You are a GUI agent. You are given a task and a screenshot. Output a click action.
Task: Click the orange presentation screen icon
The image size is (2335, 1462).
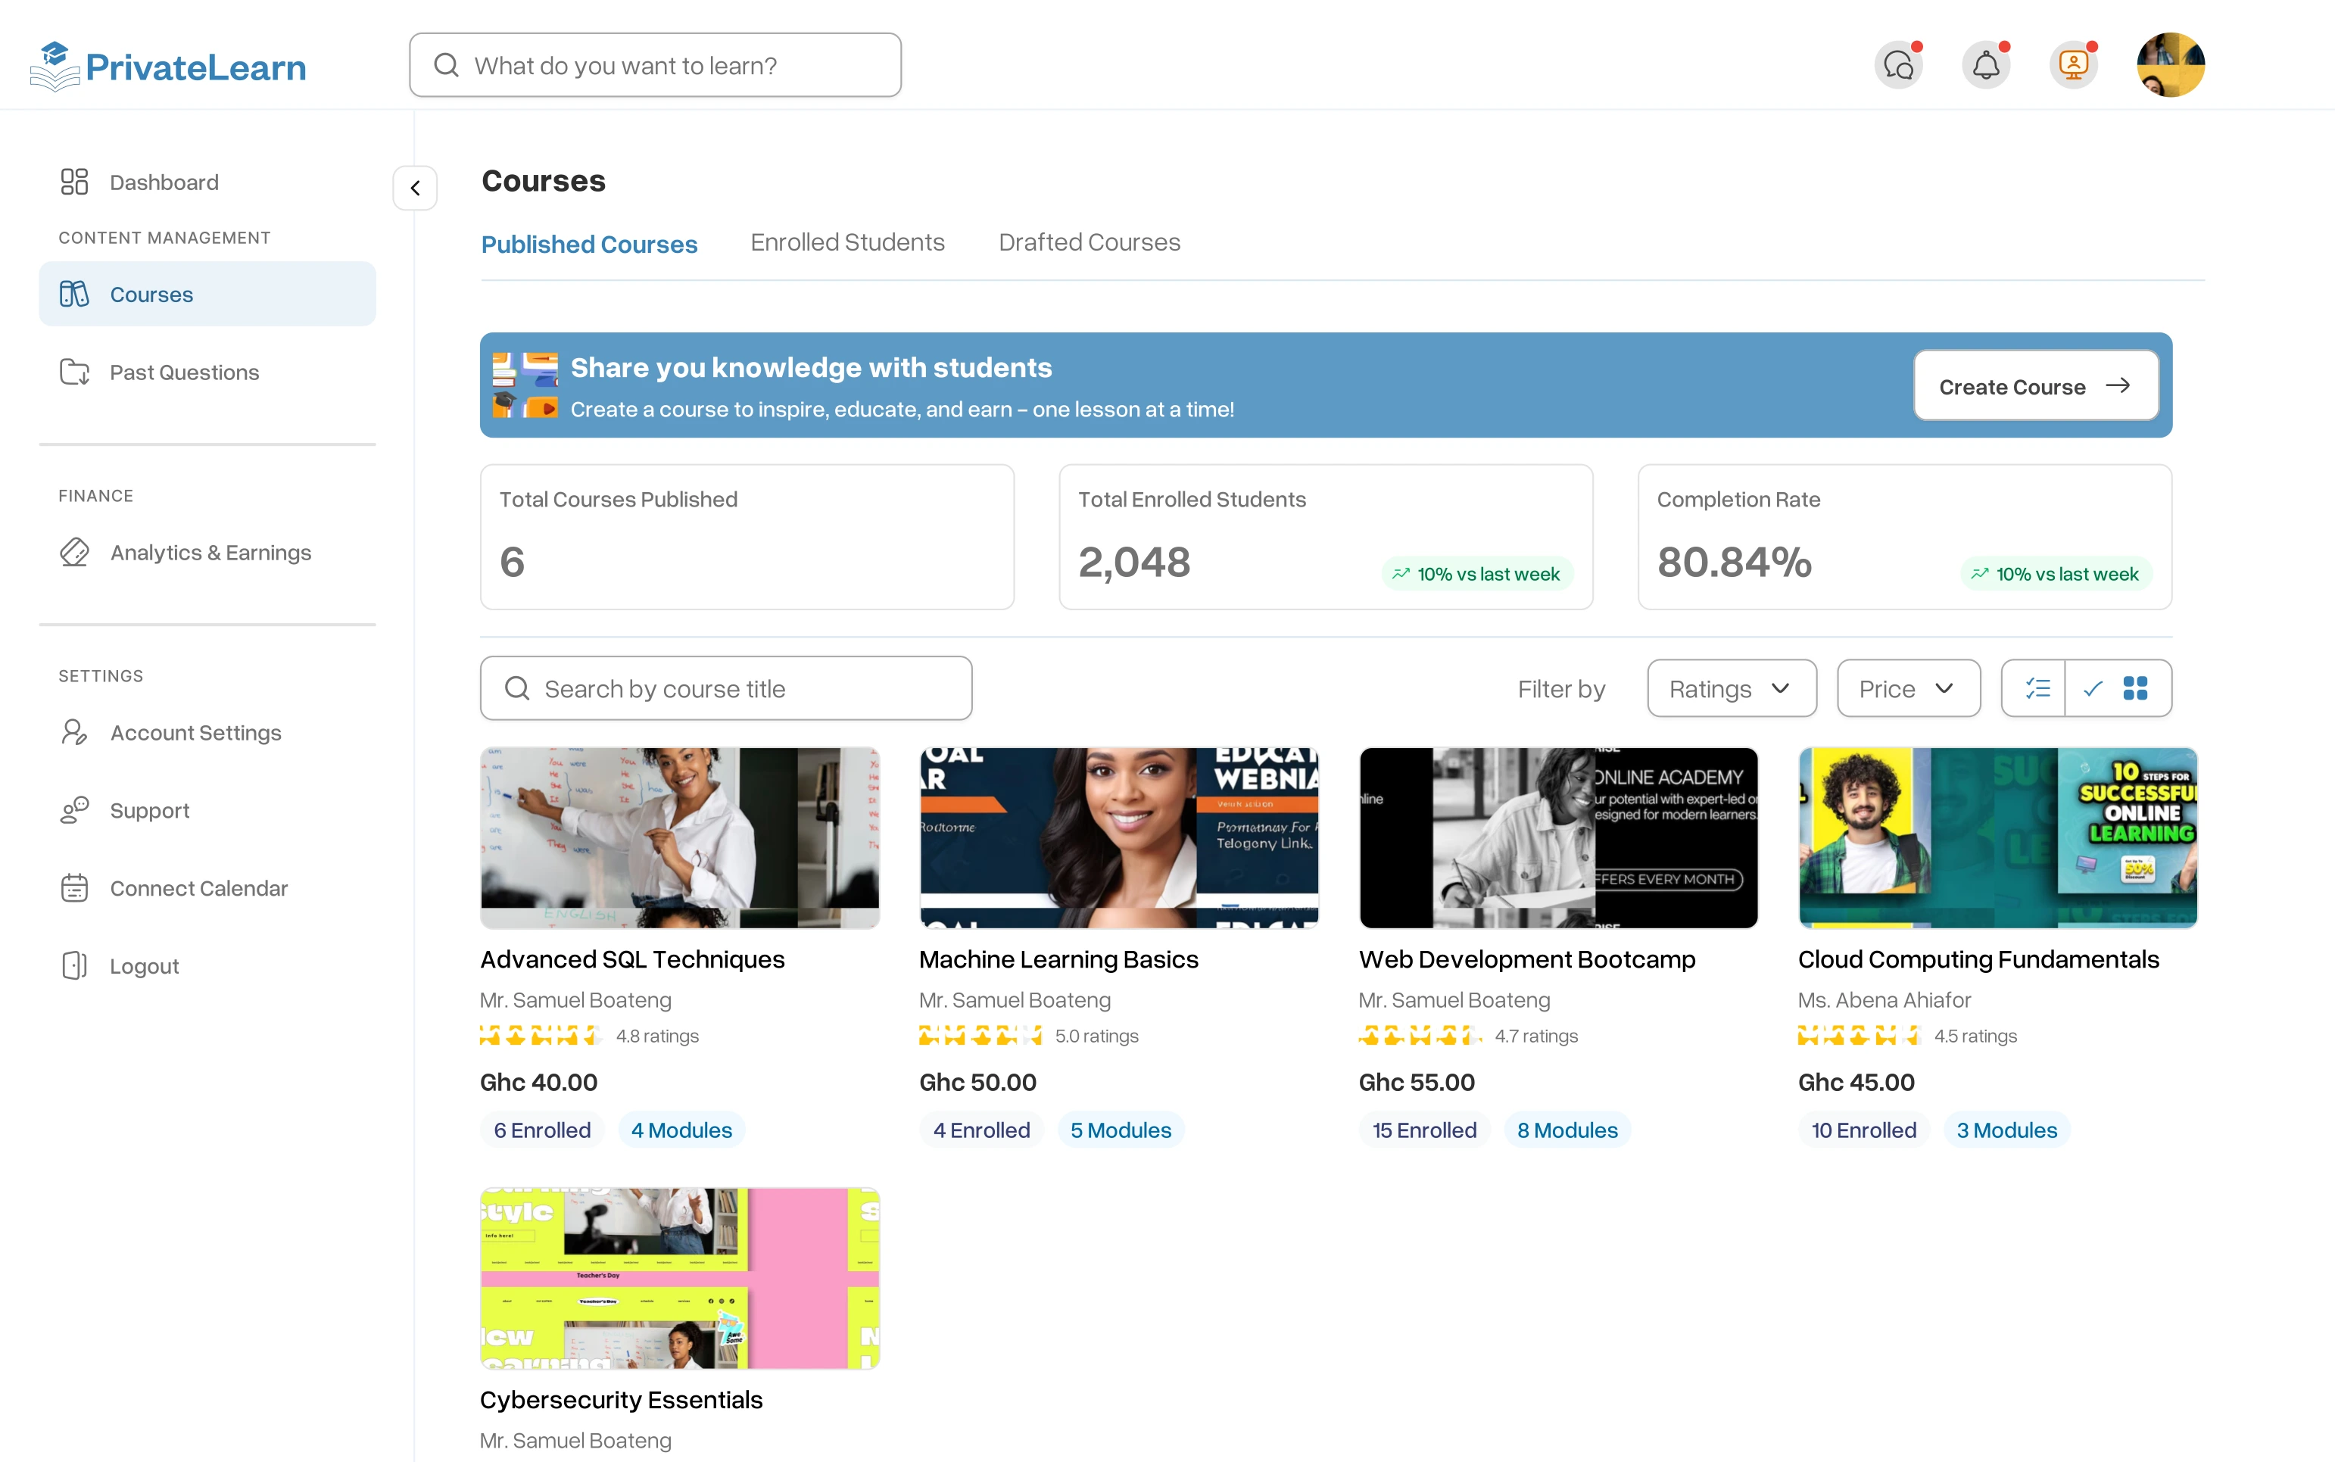(x=2073, y=66)
